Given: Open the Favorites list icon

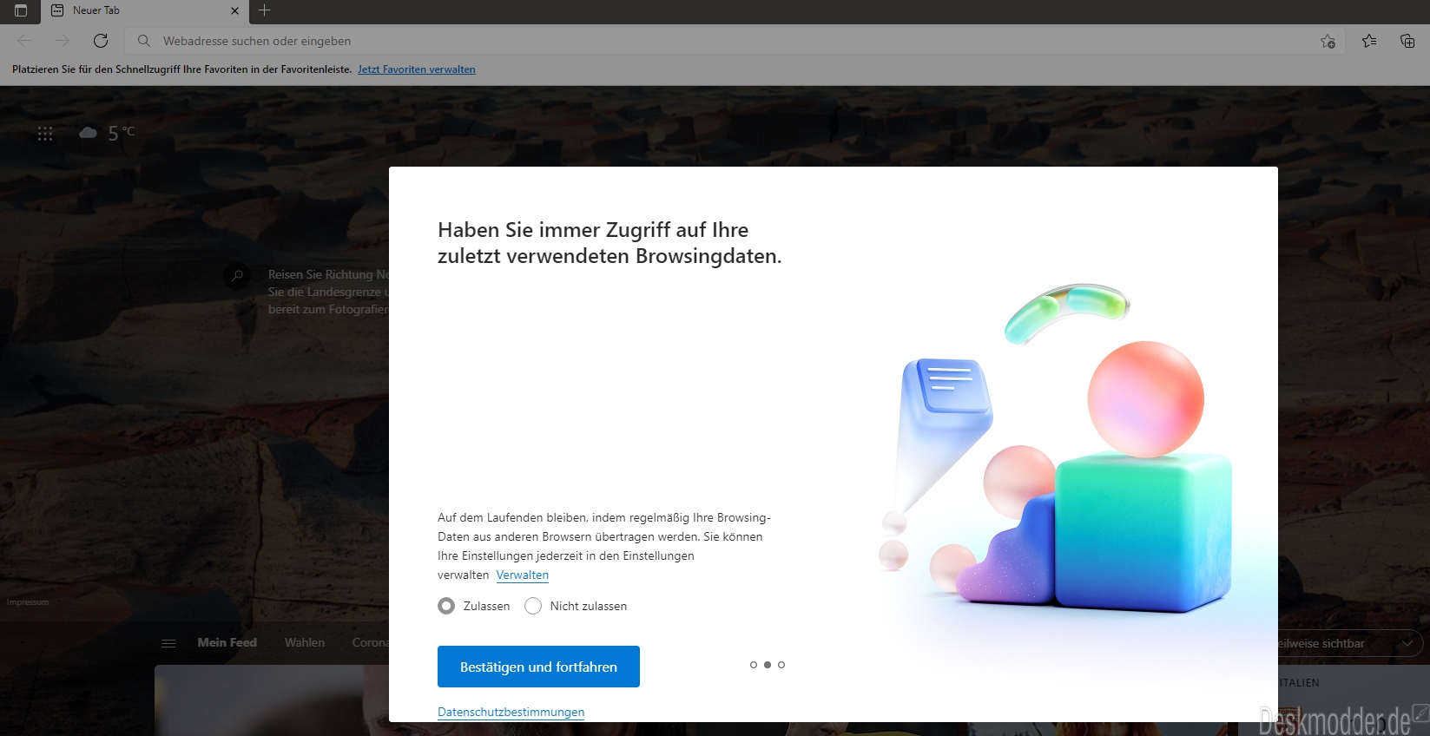Looking at the screenshot, I should pos(1369,41).
